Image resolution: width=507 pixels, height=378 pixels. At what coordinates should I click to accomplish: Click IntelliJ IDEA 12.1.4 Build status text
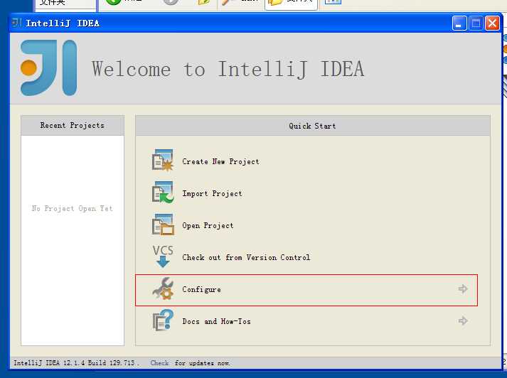pos(76,363)
